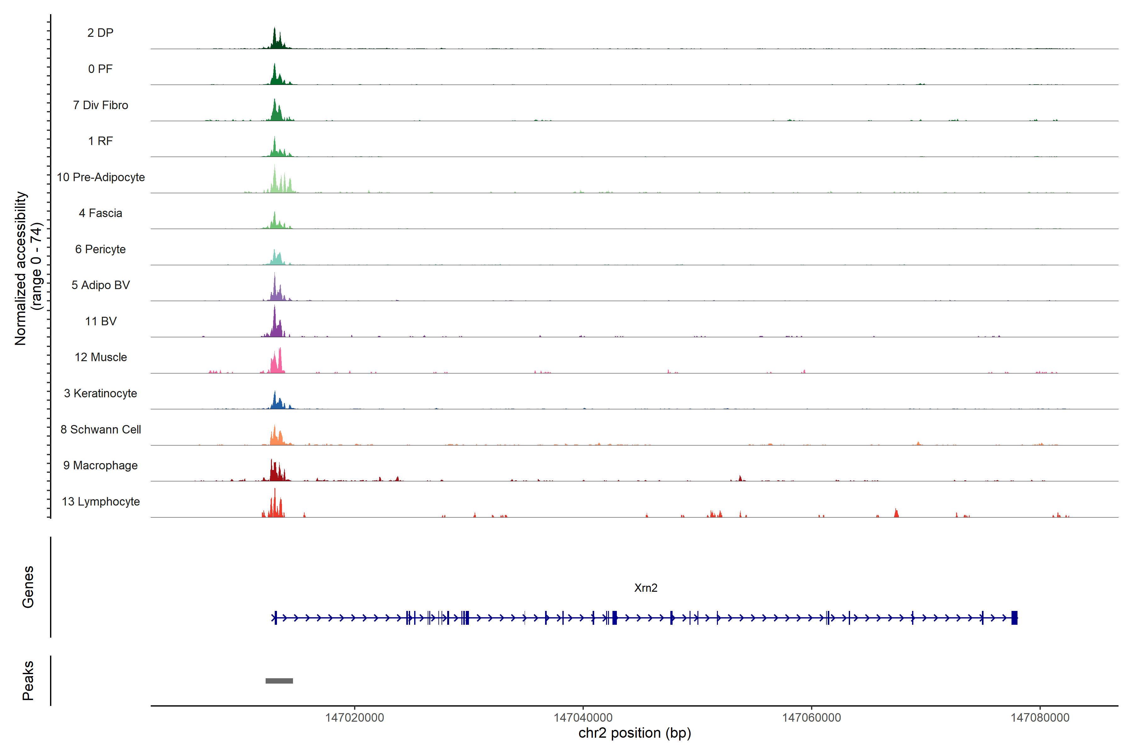Click the 12 Muscle track label
This screenshot has width=1133, height=755.
(100, 357)
